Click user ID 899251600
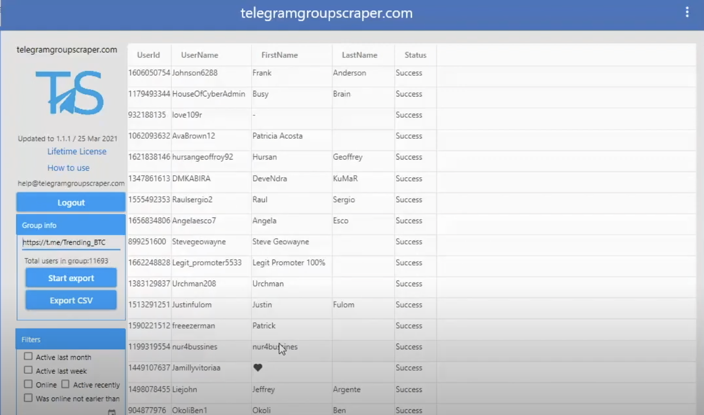This screenshot has height=415, width=704. click(147, 242)
